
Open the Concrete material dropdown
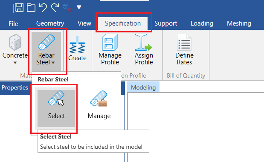[15, 49]
